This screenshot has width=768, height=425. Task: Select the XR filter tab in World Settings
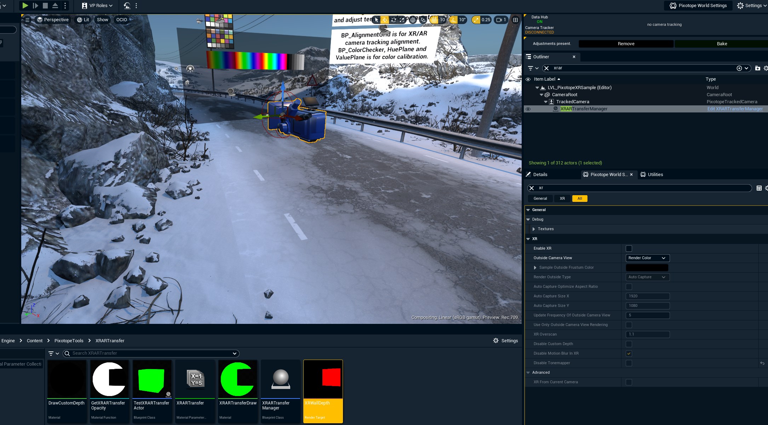(562, 198)
